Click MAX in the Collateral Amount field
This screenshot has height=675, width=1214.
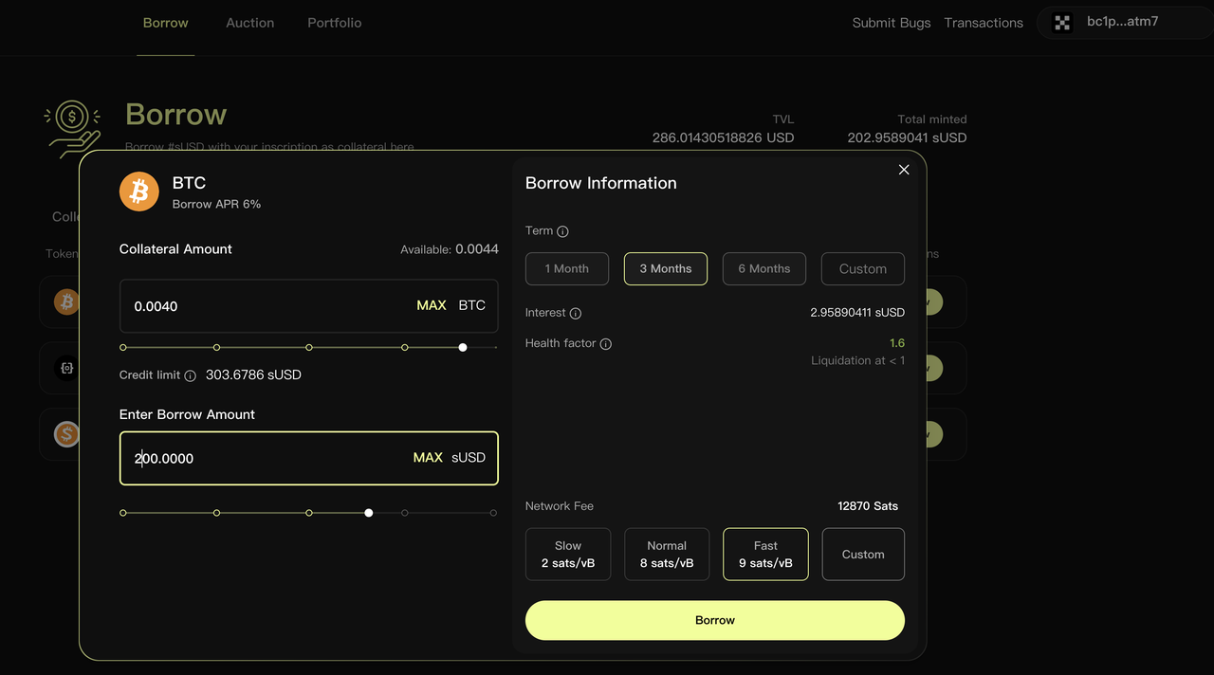[x=432, y=305]
